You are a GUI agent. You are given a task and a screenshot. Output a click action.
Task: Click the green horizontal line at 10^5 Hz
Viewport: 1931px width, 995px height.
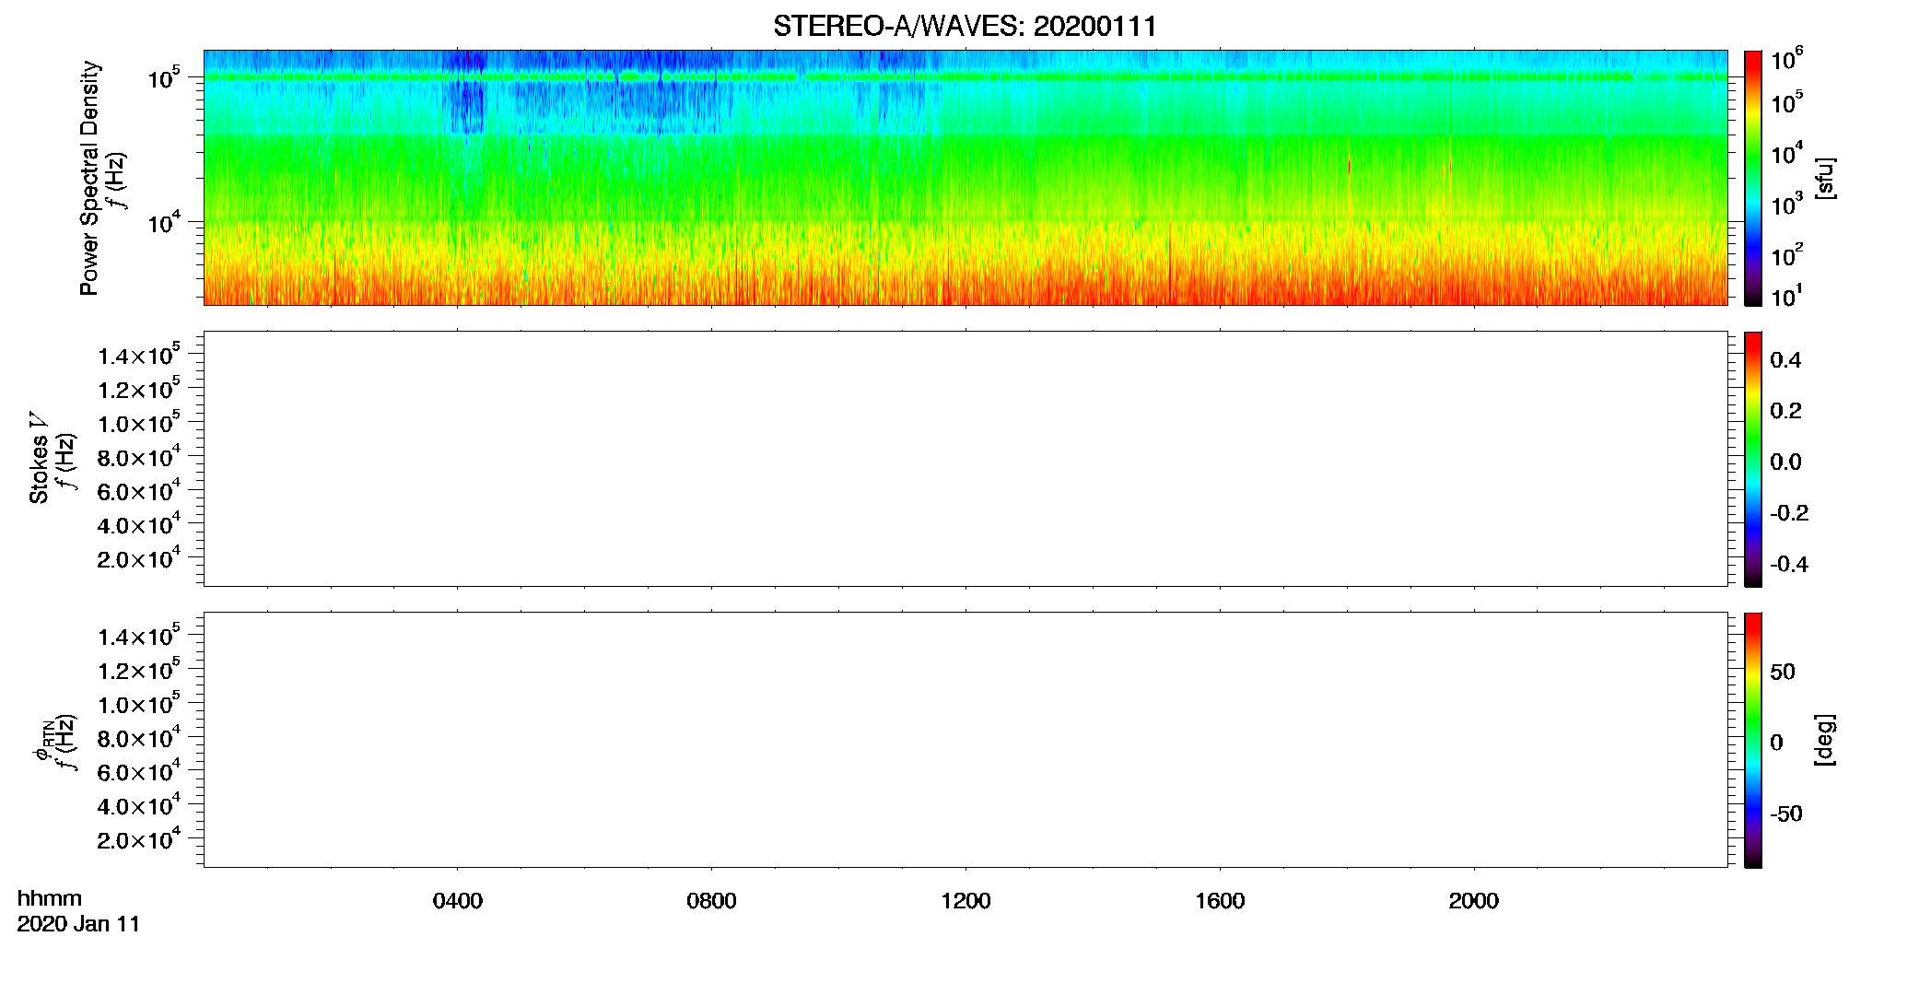point(965,77)
